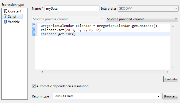Click the horizontal scroll left arrow
180x103 pixels.
point(42,72)
